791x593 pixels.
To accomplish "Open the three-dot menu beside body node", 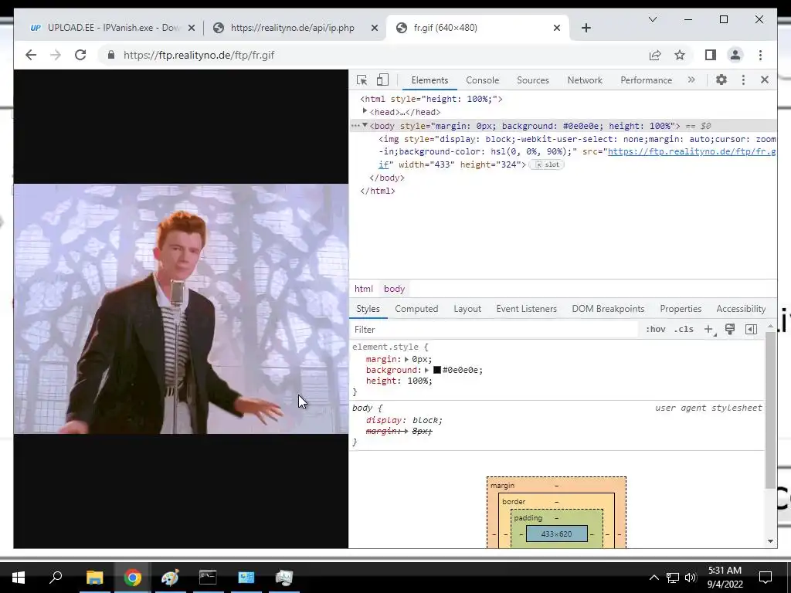I will tap(355, 126).
